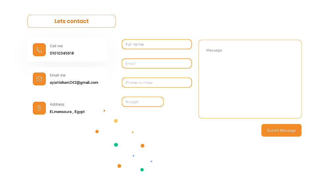Image resolution: width=329 pixels, height=180 pixels.
Task: Select the Phone number input
Action: 157,83
